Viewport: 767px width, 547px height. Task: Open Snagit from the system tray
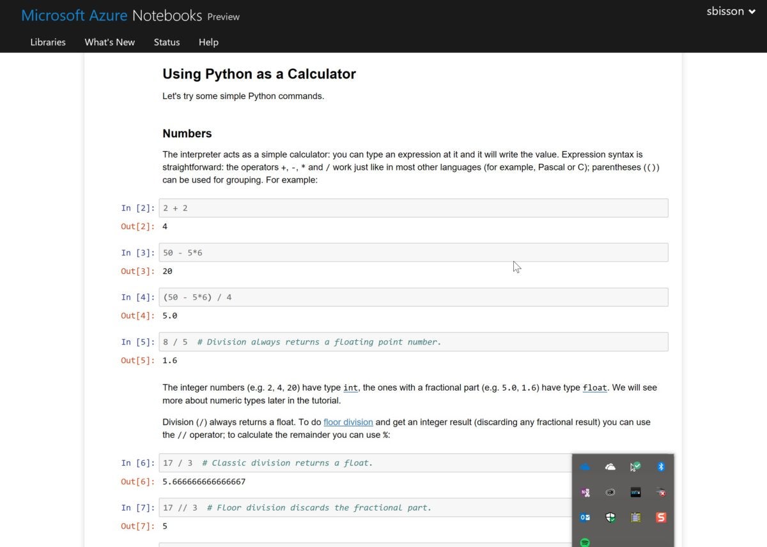[661, 518]
